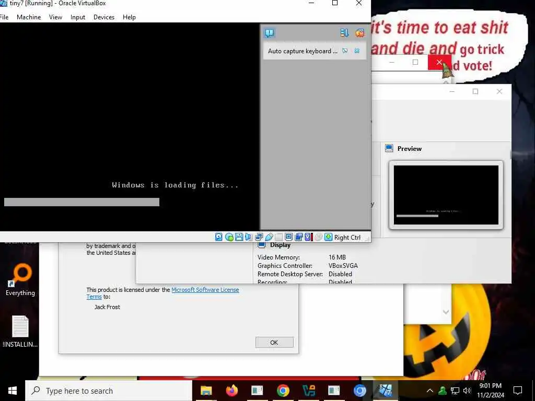Open the Help menu

pyautogui.click(x=129, y=17)
